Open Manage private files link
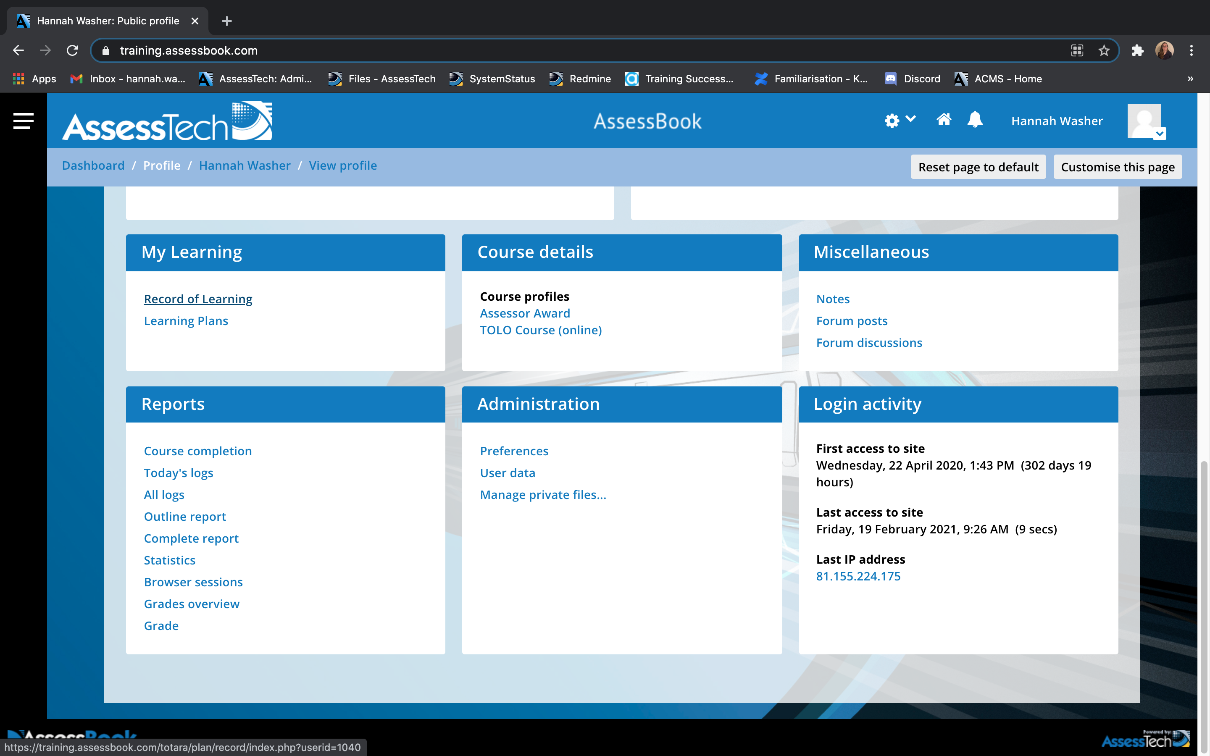 [x=543, y=495]
